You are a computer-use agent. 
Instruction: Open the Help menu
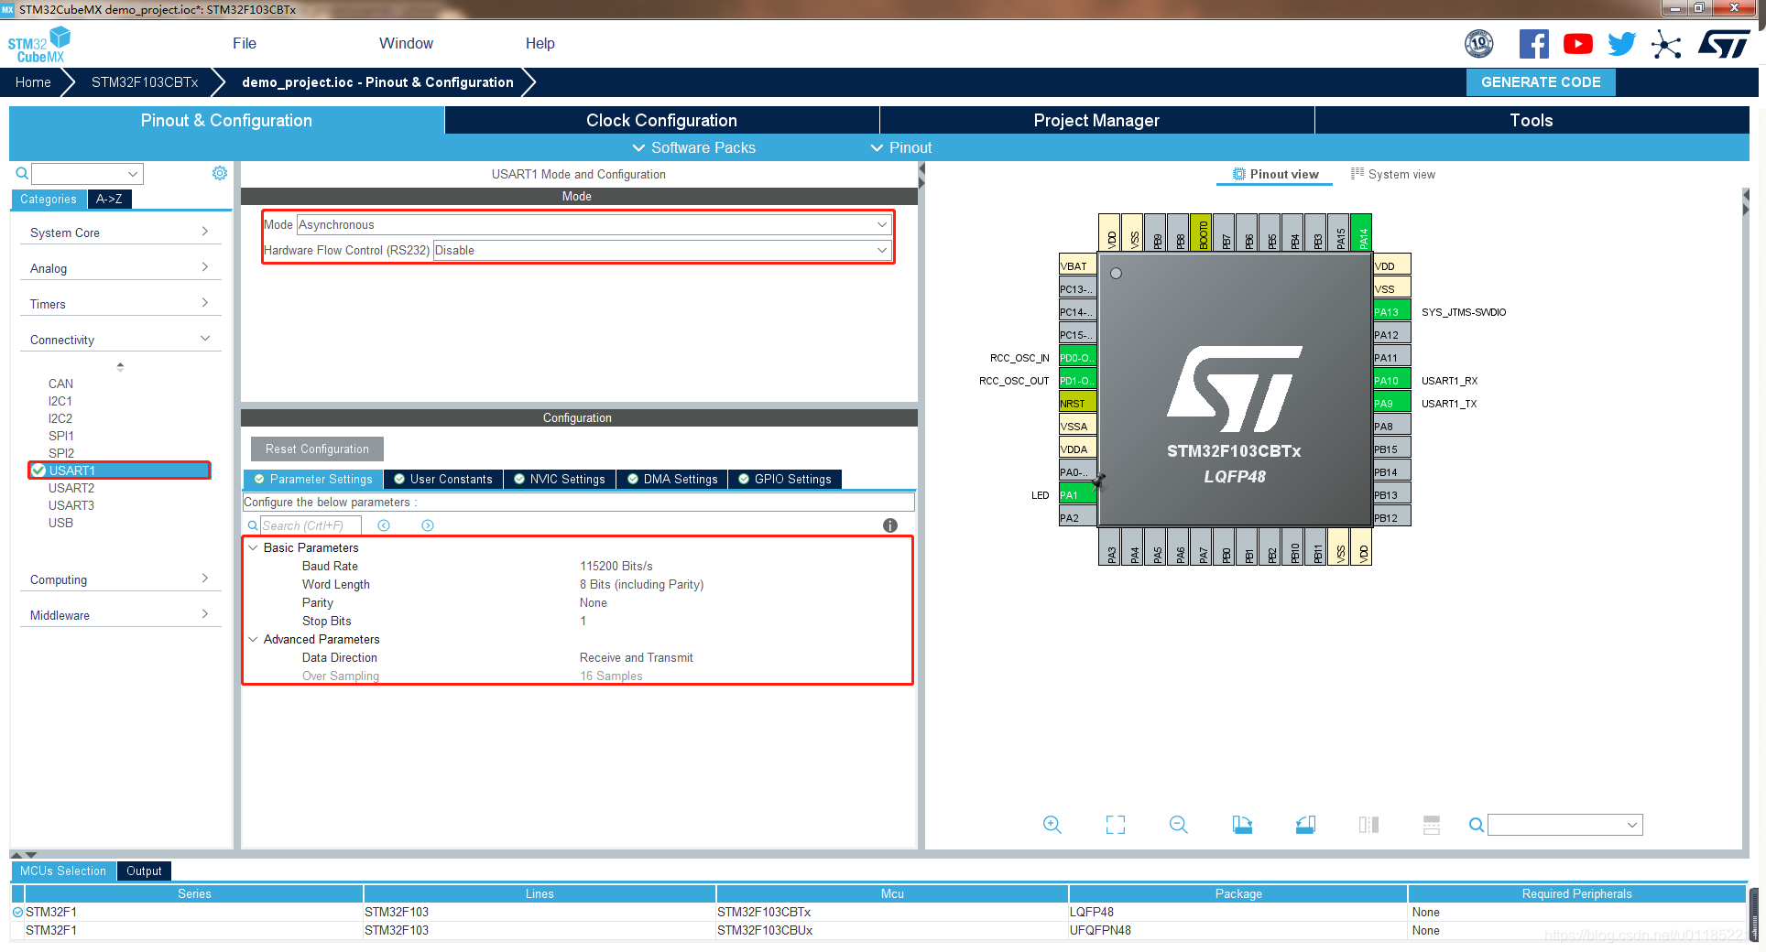click(540, 43)
